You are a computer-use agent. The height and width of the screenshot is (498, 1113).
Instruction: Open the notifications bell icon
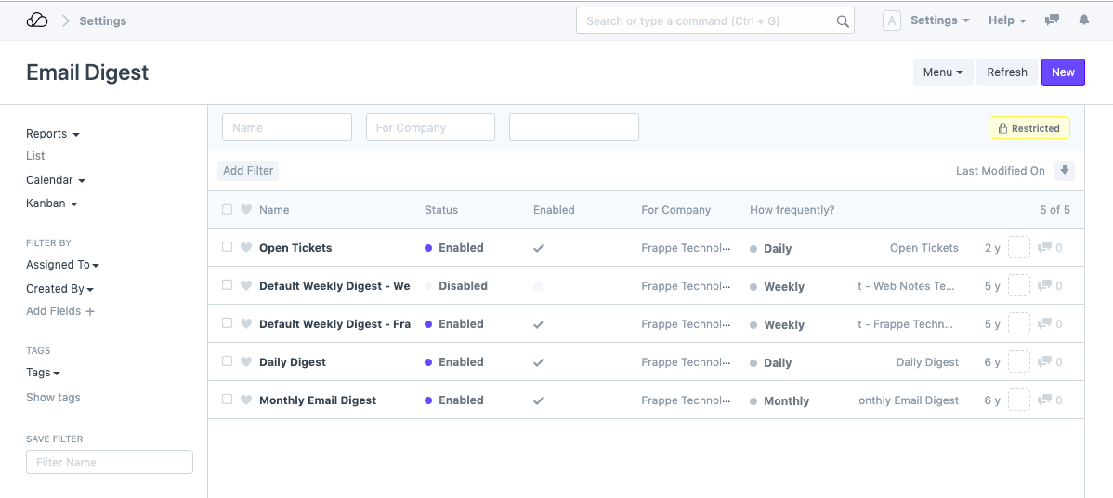tap(1083, 20)
